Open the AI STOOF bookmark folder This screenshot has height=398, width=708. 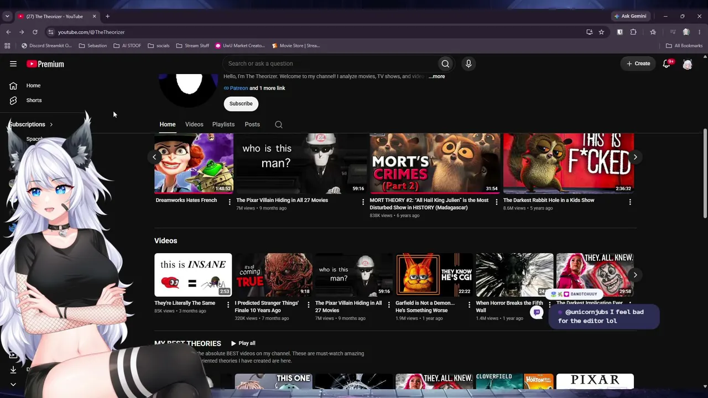[127, 46]
